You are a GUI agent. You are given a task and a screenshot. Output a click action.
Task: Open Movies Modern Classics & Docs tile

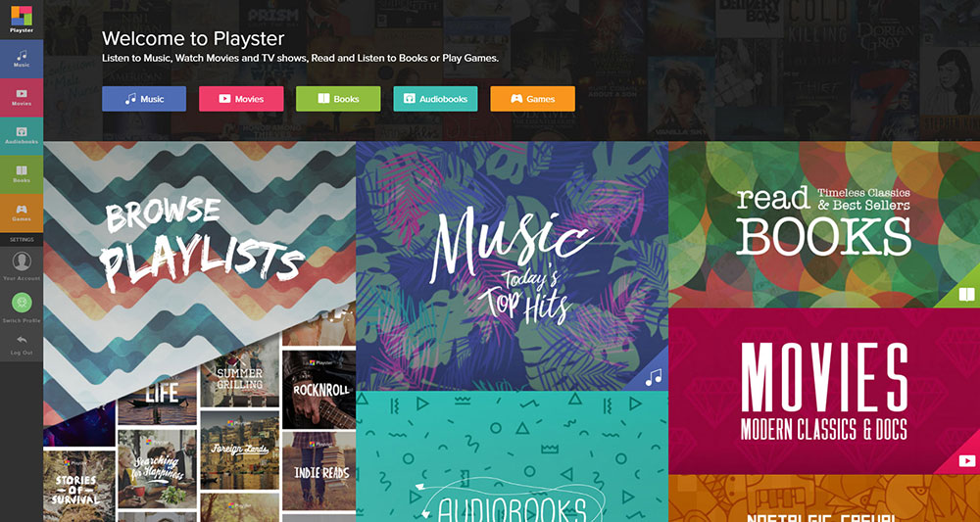coord(824,391)
